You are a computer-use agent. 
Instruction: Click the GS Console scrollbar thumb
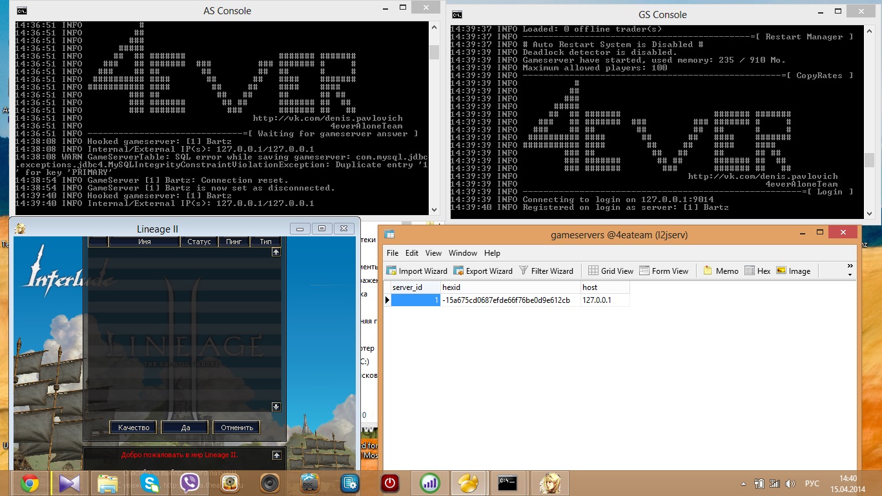(x=870, y=160)
